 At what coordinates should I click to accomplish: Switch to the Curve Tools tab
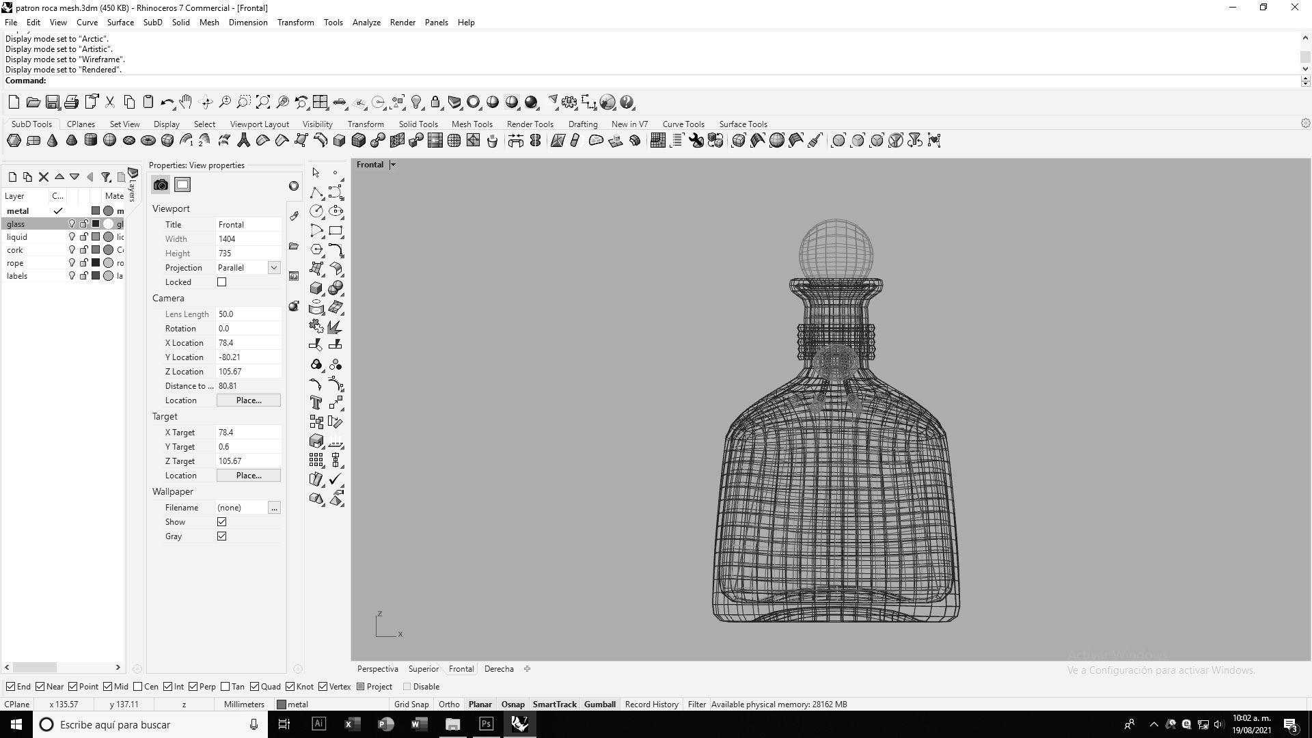(x=683, y=124)
